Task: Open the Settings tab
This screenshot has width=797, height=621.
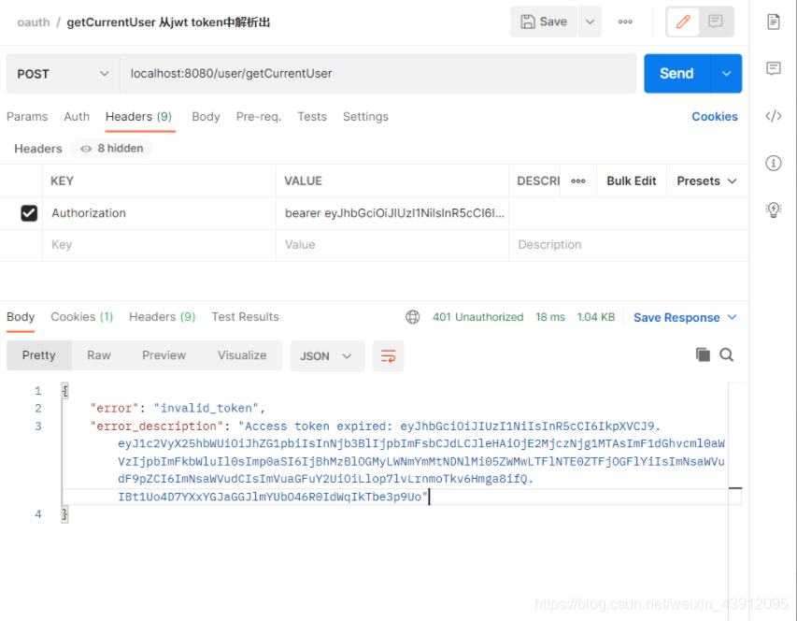Action: tap(365, 117)
